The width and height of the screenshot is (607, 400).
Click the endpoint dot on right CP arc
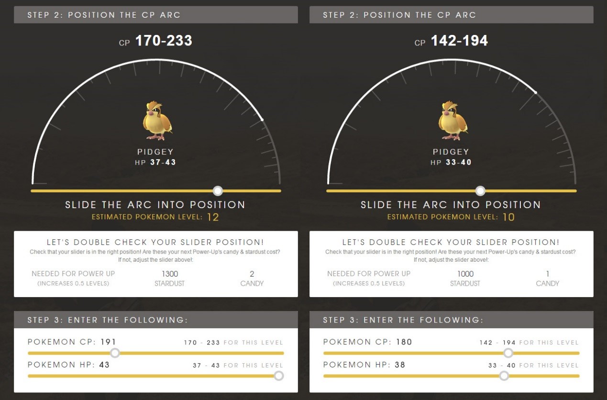(x=535, y=92)
